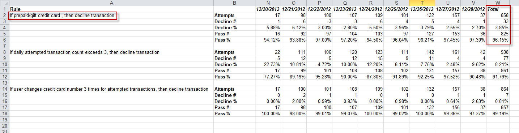Select the Total header cell
The image size is (519, 133).
(x=498, y=9)
